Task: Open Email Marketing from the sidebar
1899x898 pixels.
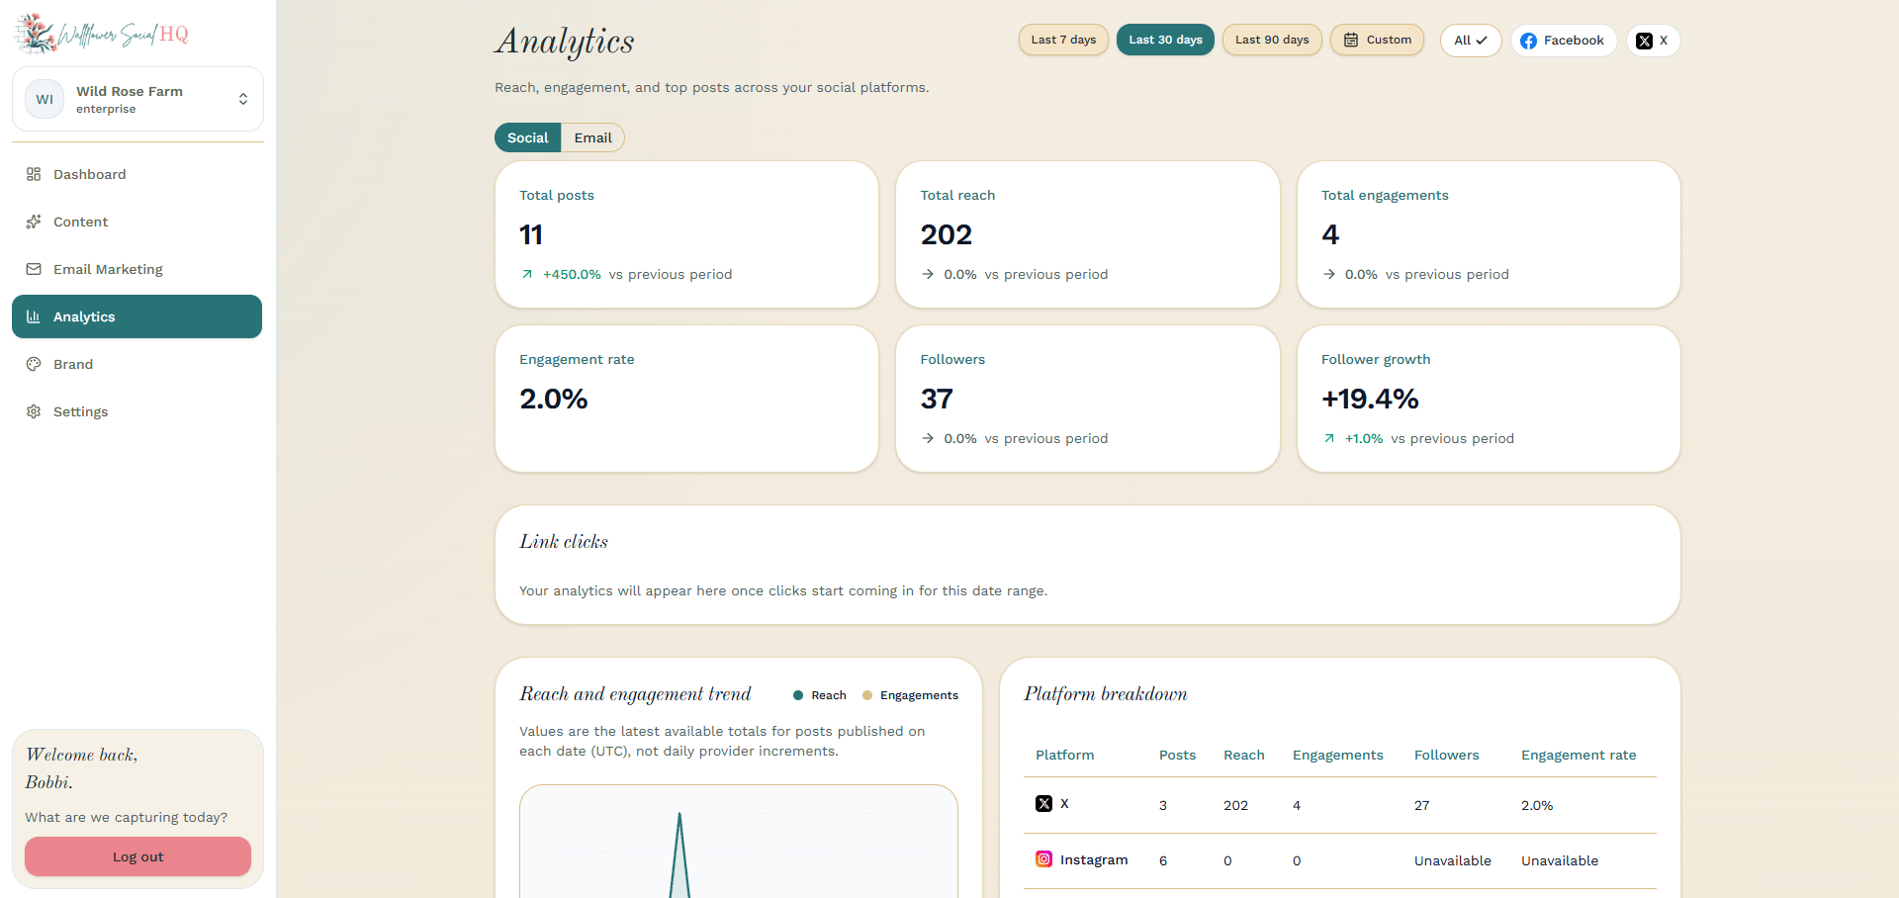Action: click(x=136, y=269)
